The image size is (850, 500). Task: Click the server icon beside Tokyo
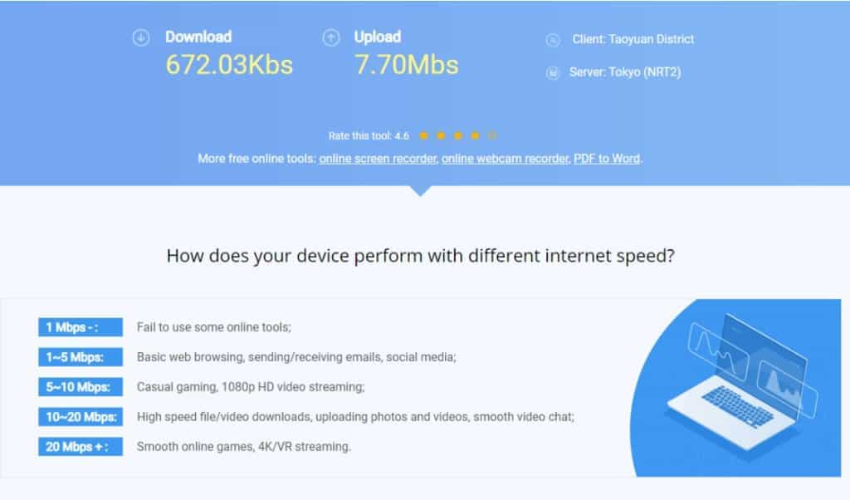553,73
